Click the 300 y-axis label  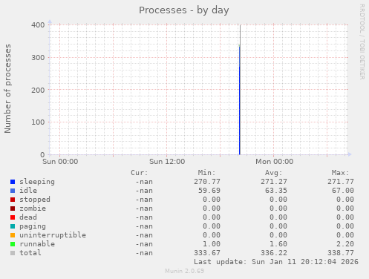[38, 58]
